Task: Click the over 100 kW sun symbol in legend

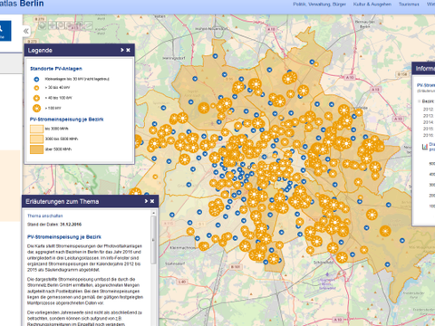Action: (x=36, y=108)
